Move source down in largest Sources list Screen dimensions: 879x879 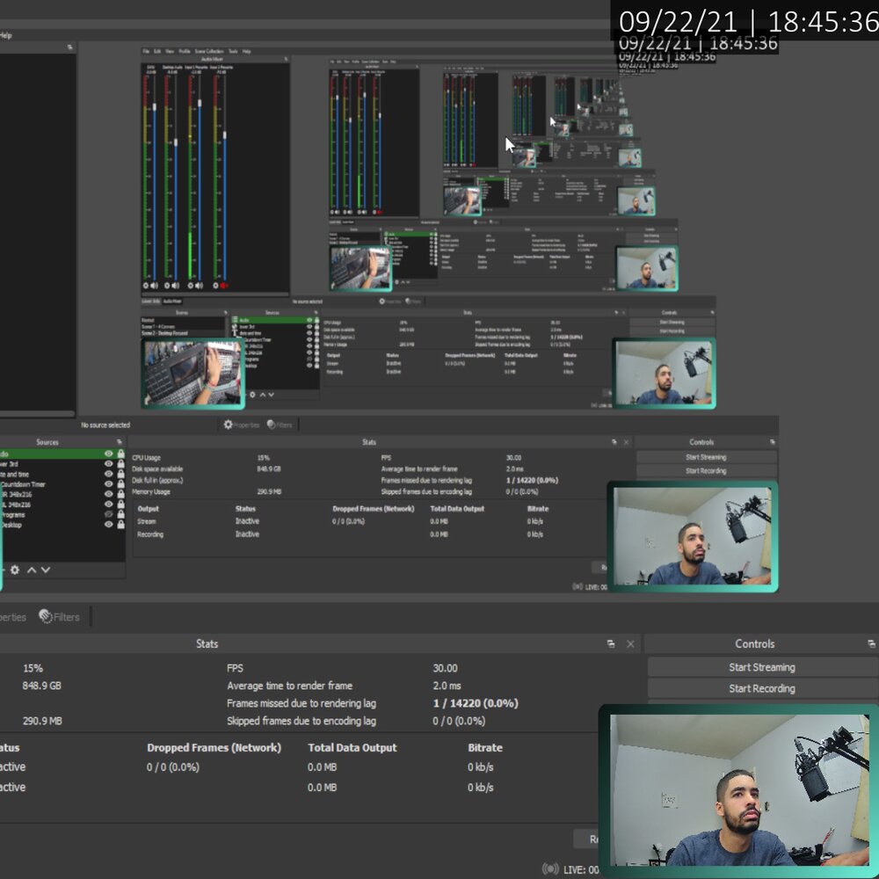pyautogui.click(x=46, y=570)
